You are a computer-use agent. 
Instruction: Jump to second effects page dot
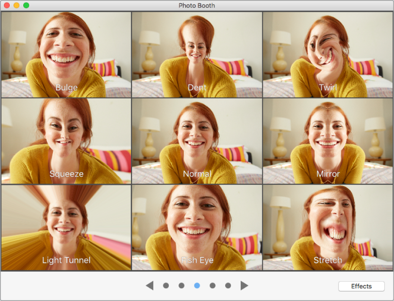pyautogui.click(x=182, y=286)
